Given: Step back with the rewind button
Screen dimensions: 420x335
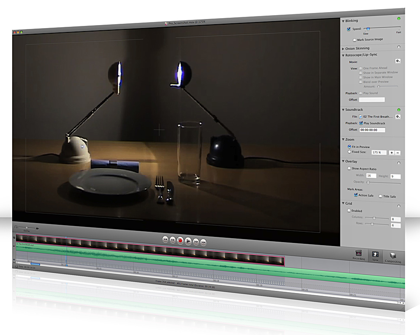Looking at the screenshot, I should coord(173,240).
